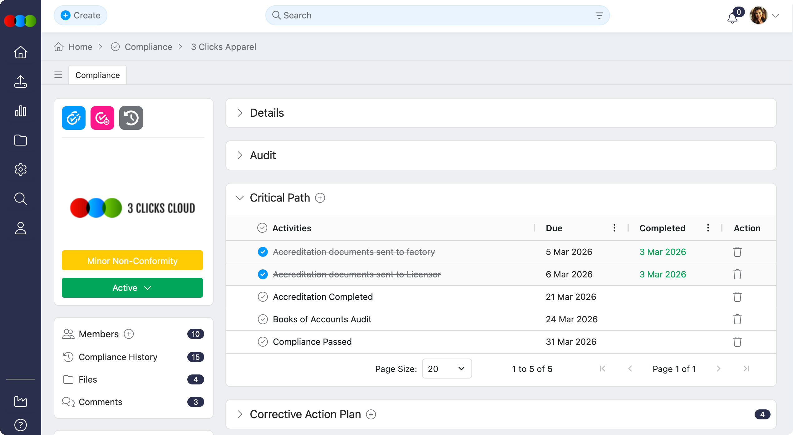Click the Minor Non-Conformity status badge
The width and height of the screenshot is (793, 435).
pyautogui.click(x=132, y=260)
